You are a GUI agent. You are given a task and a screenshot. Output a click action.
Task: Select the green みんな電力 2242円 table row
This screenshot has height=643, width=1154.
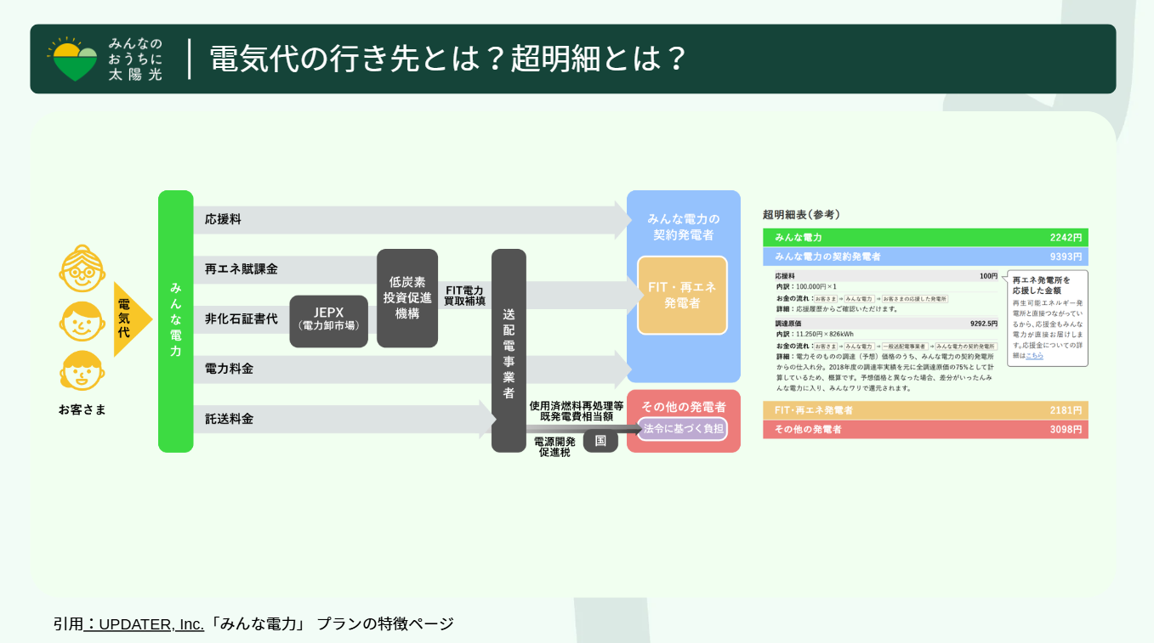click(x=925, y=238)
